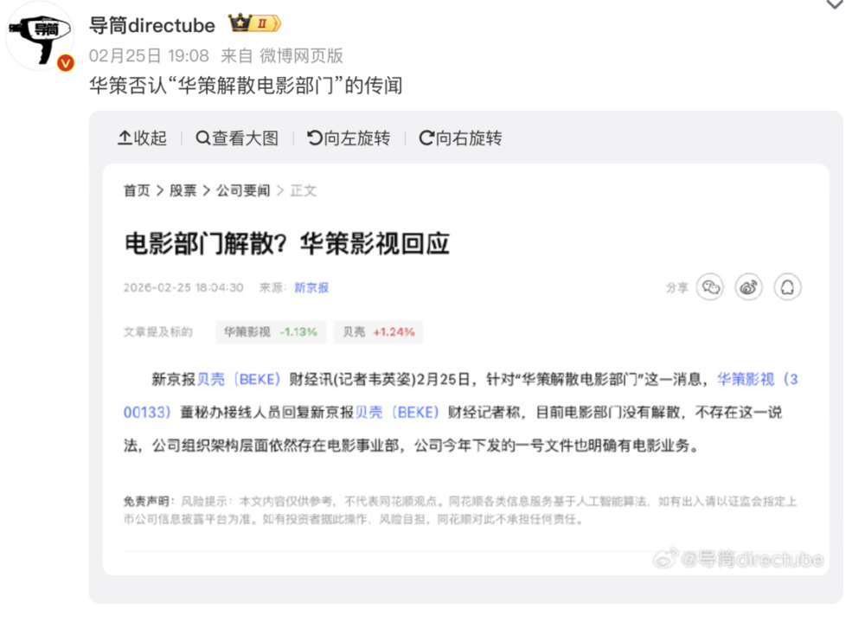865x629 pixels.
Task: Share the article via the WeChat icon
Action: pyautogui.click(x=710, y=287)
